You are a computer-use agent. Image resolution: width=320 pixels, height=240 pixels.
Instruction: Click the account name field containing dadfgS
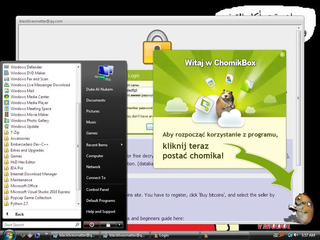pyautogui.click(x=140, y=90)
